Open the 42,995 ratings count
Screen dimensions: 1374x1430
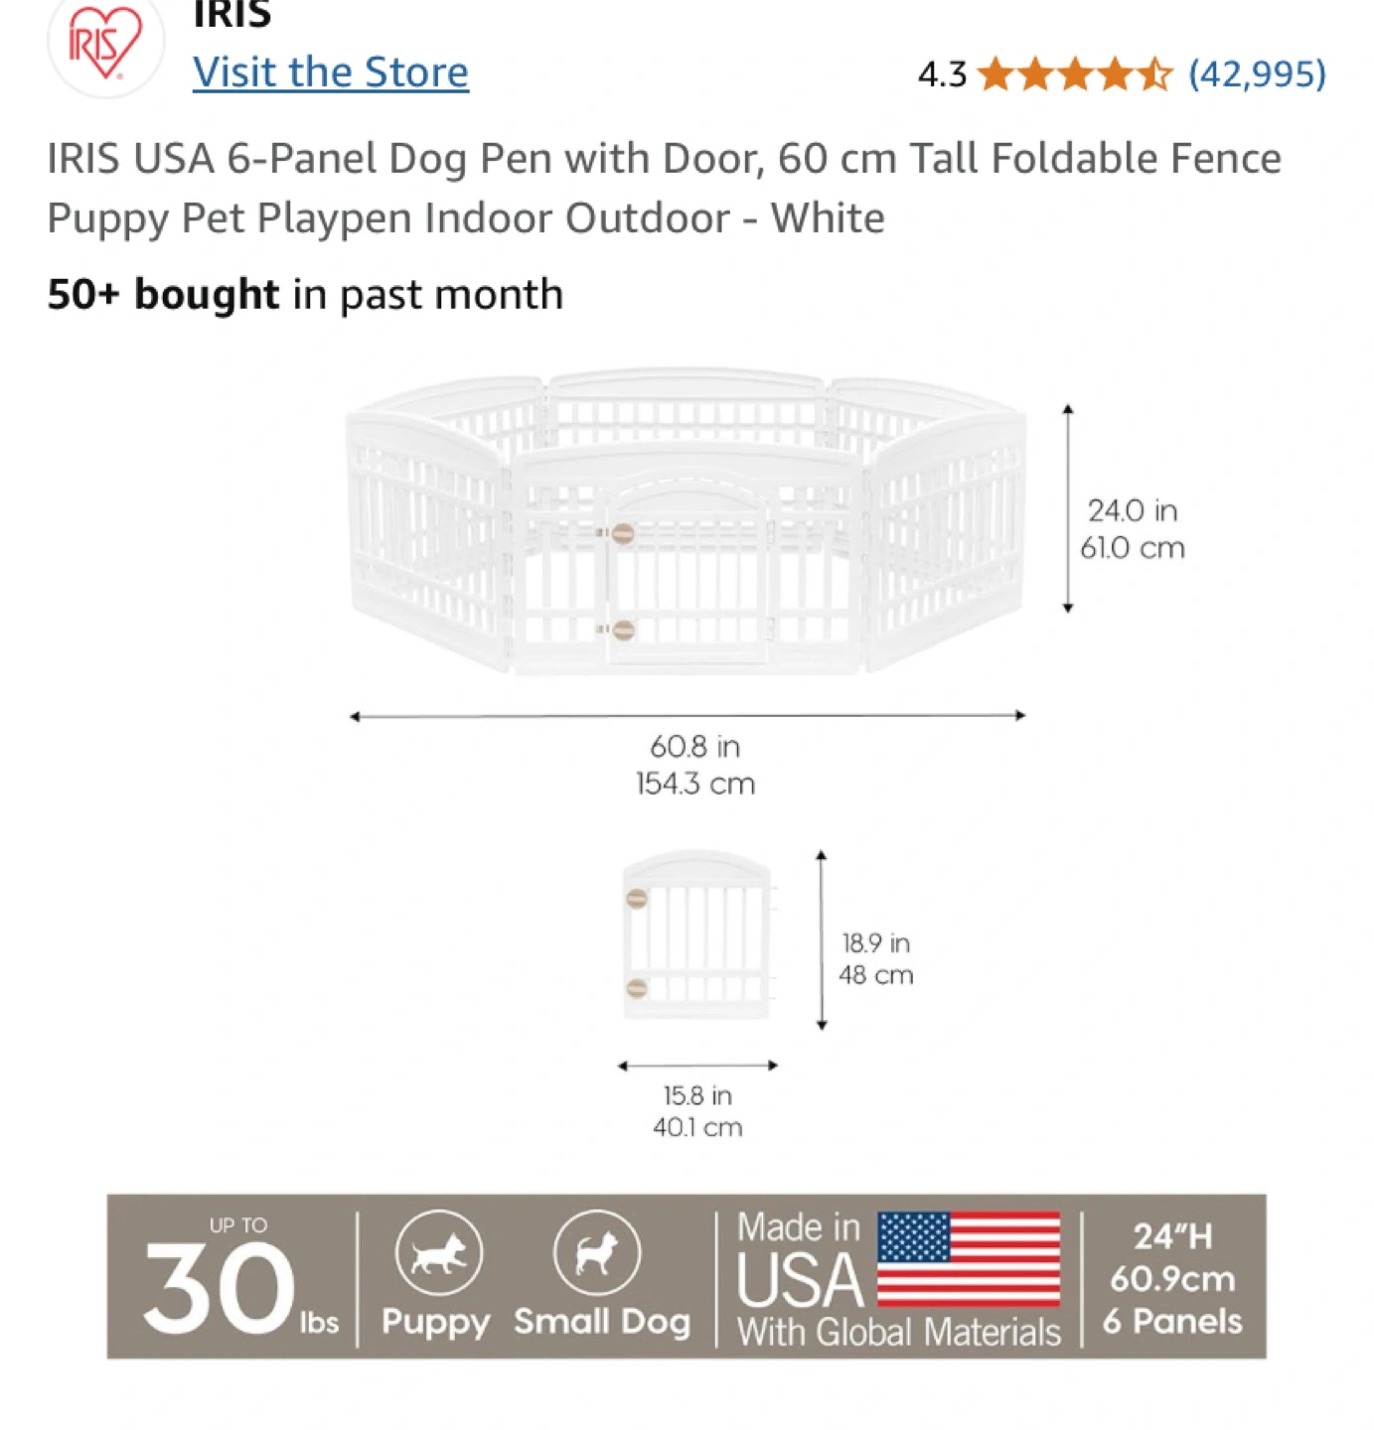coord(1258,73)
